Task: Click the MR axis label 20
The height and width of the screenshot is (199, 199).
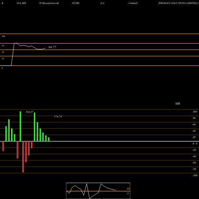Action: click(x=194, y=137)
